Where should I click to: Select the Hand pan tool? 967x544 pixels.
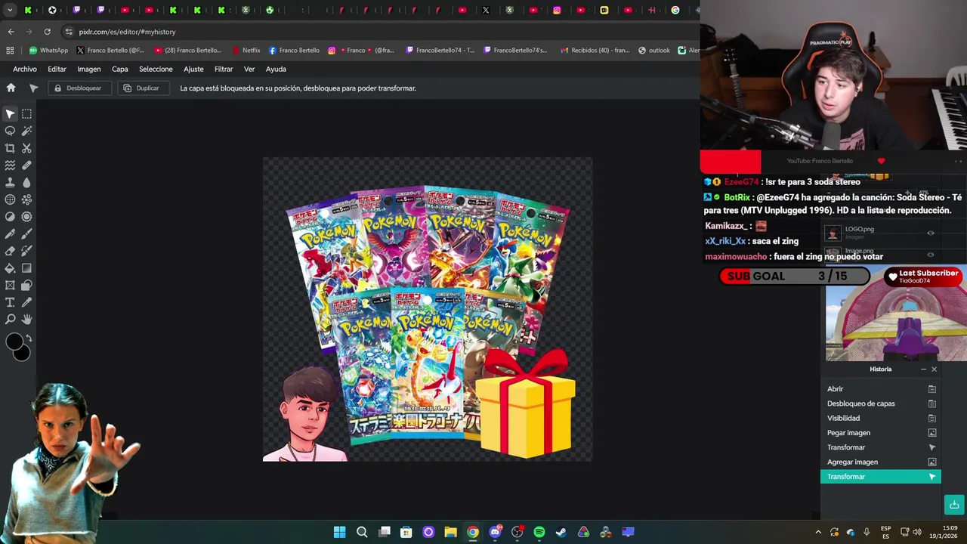26,319
